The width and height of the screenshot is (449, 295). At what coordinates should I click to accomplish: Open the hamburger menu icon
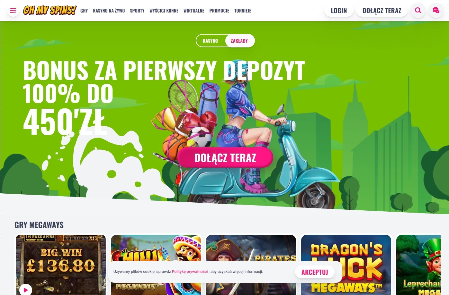[13, 11]
